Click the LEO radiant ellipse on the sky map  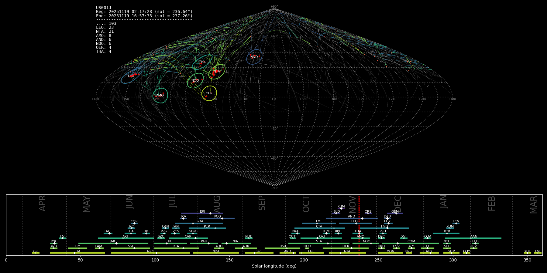pyautogui.click(x=131, y=76)
